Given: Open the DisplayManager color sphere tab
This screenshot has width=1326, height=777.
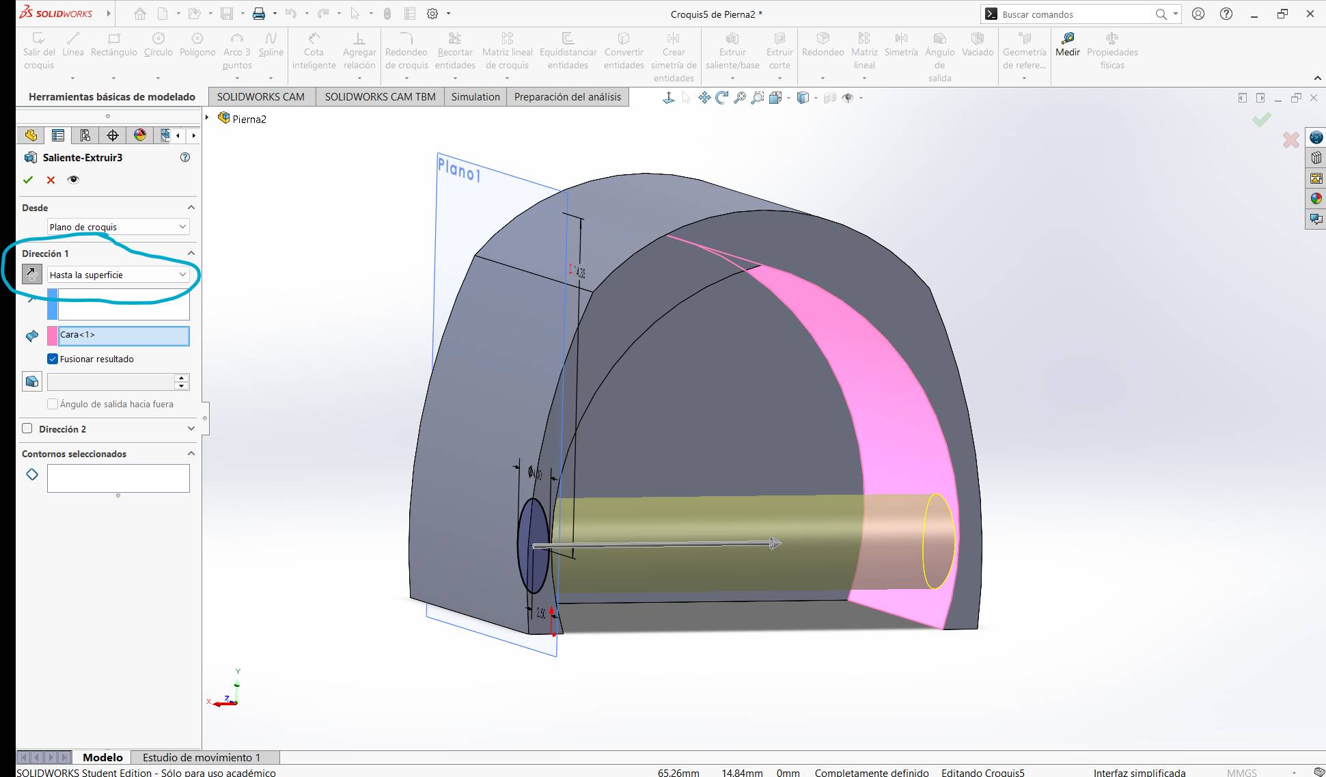Looking at the screenshot, I should coord(140,135).
